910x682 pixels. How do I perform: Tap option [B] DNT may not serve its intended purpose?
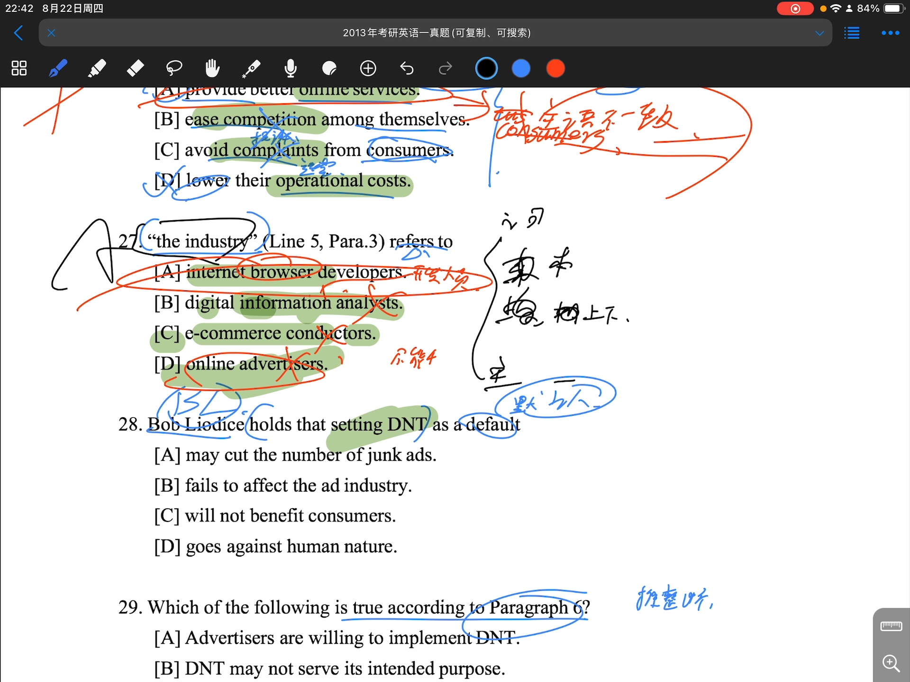point(329,669)
